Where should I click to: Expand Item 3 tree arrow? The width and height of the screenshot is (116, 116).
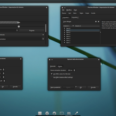(x=64, y=38)
